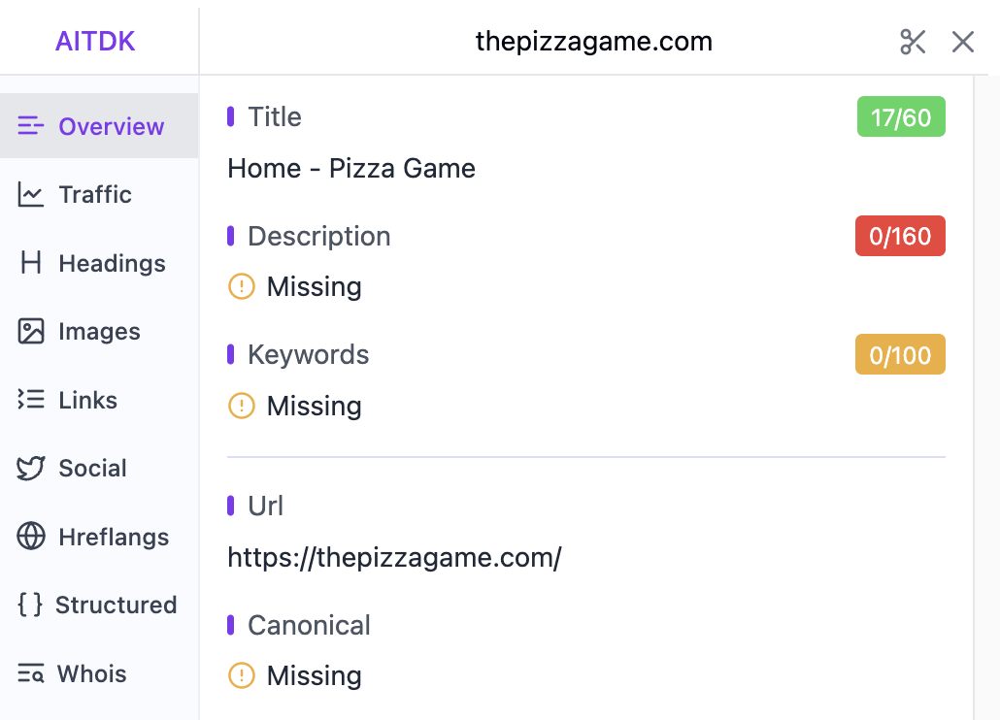
Task: Click the https://thepizzagame.com/ URL text
Action: (x=394, y=558)
